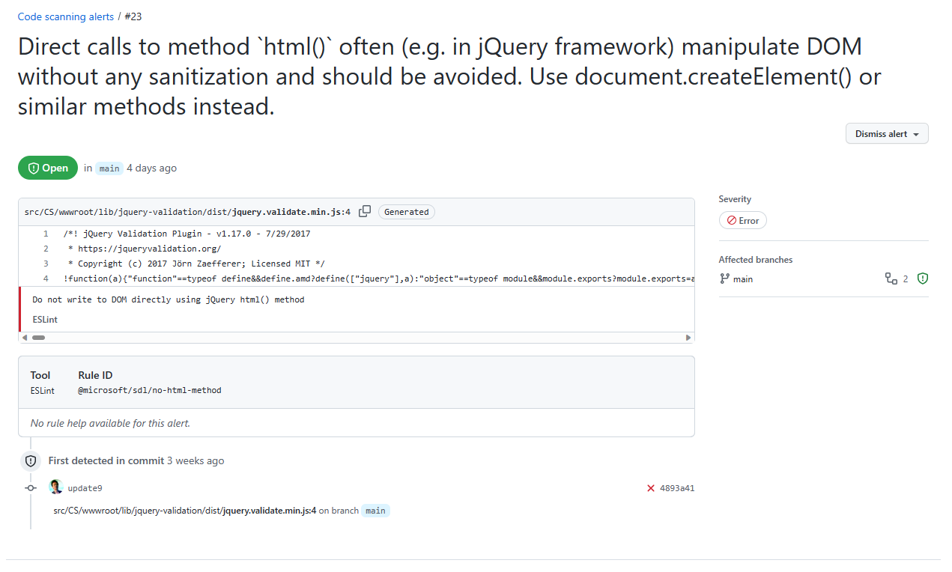Screen dimensions: 952x572
Task: Click the branch icon beside main
Action: pyautogui.click(x=724, y=279)
